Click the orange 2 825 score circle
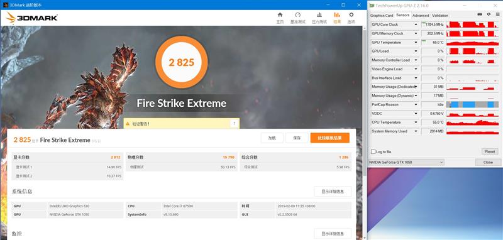Screen dimensions: 503x240 [x=182, y=62]
